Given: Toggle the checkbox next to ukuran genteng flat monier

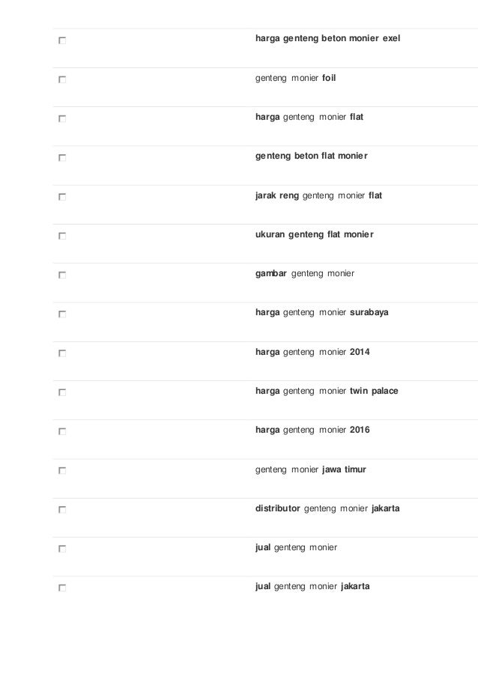Looking at the screenshot, I should (62, 236).
